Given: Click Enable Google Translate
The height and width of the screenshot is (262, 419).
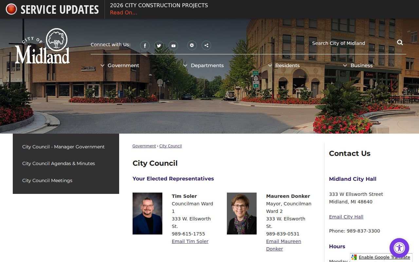Looking at the screenshot, I should [x=384, y=257].
